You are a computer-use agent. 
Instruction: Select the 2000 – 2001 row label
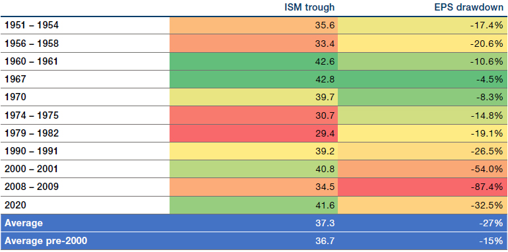click(32, 169)
